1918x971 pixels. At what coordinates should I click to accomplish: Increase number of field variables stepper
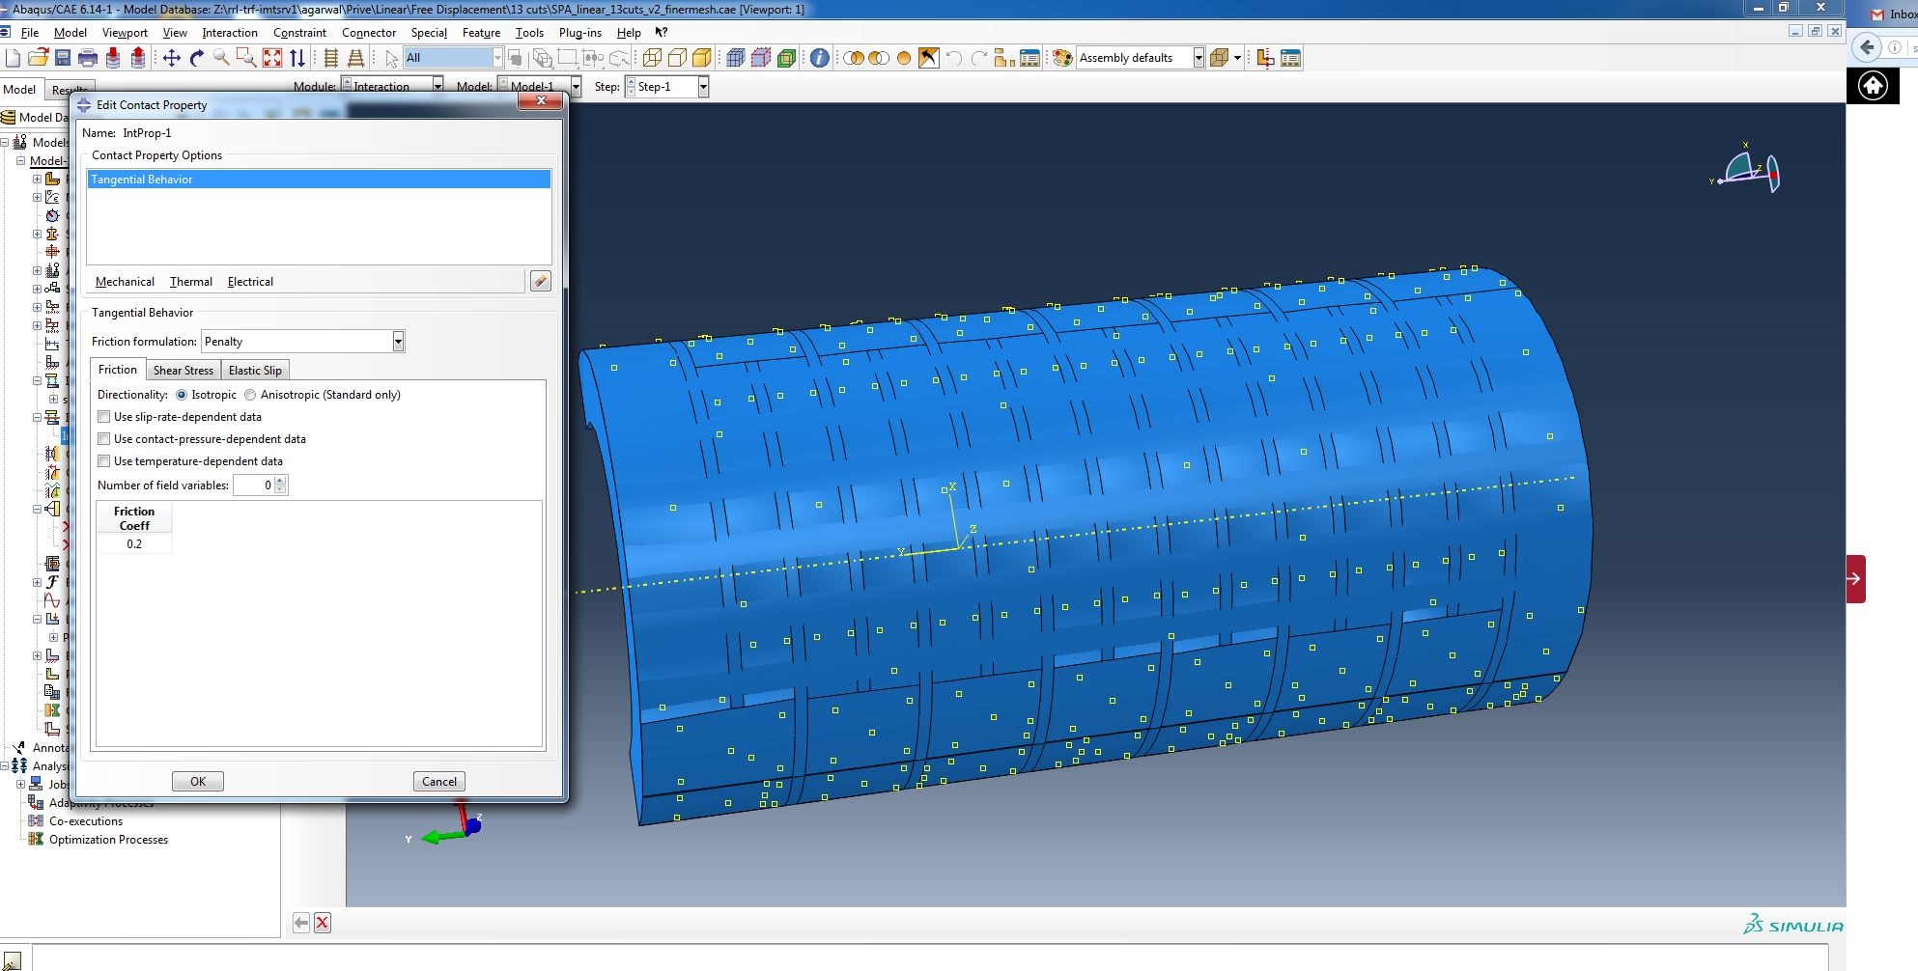coord(280,481)
